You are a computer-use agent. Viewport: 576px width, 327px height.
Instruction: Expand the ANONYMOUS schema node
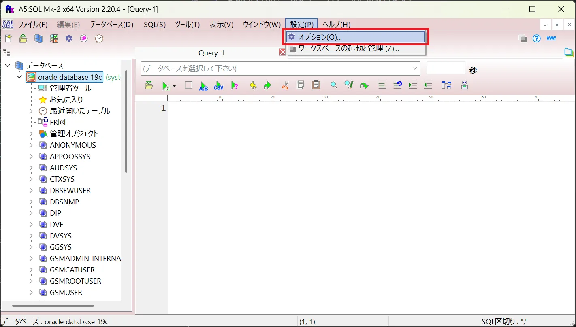click(x=31, y=145)
